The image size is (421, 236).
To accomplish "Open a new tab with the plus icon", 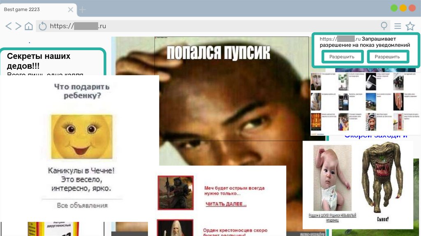I will (x=83, y=9).
